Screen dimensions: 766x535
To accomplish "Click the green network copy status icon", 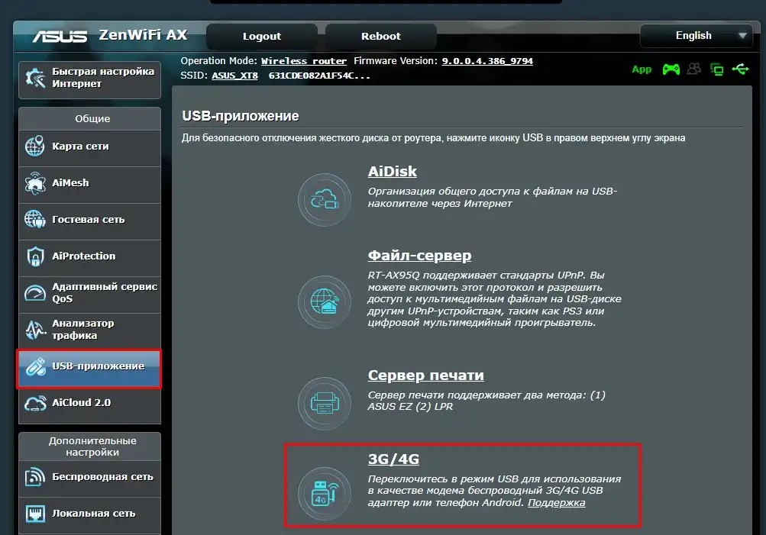I will (x=716, y=69).
